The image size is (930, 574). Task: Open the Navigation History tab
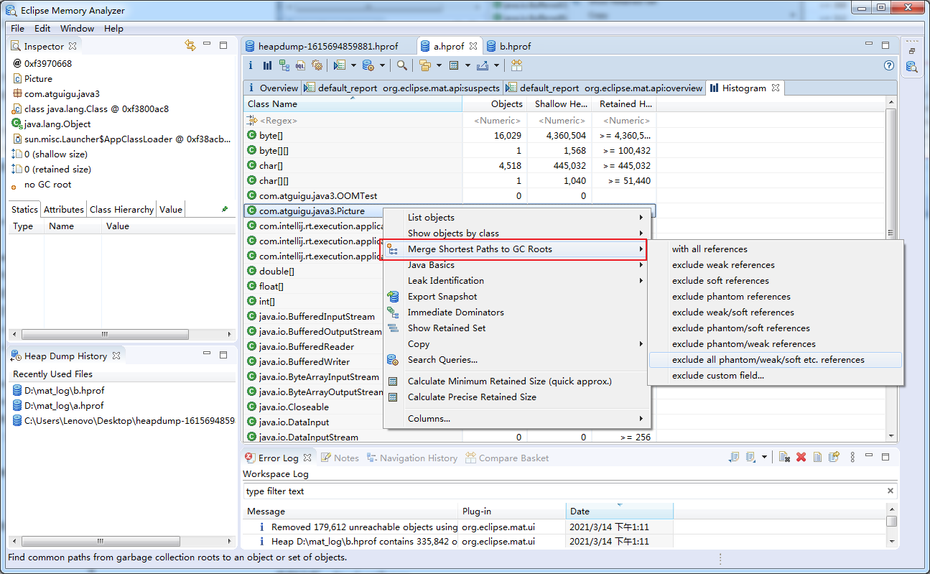pos(411,458)
